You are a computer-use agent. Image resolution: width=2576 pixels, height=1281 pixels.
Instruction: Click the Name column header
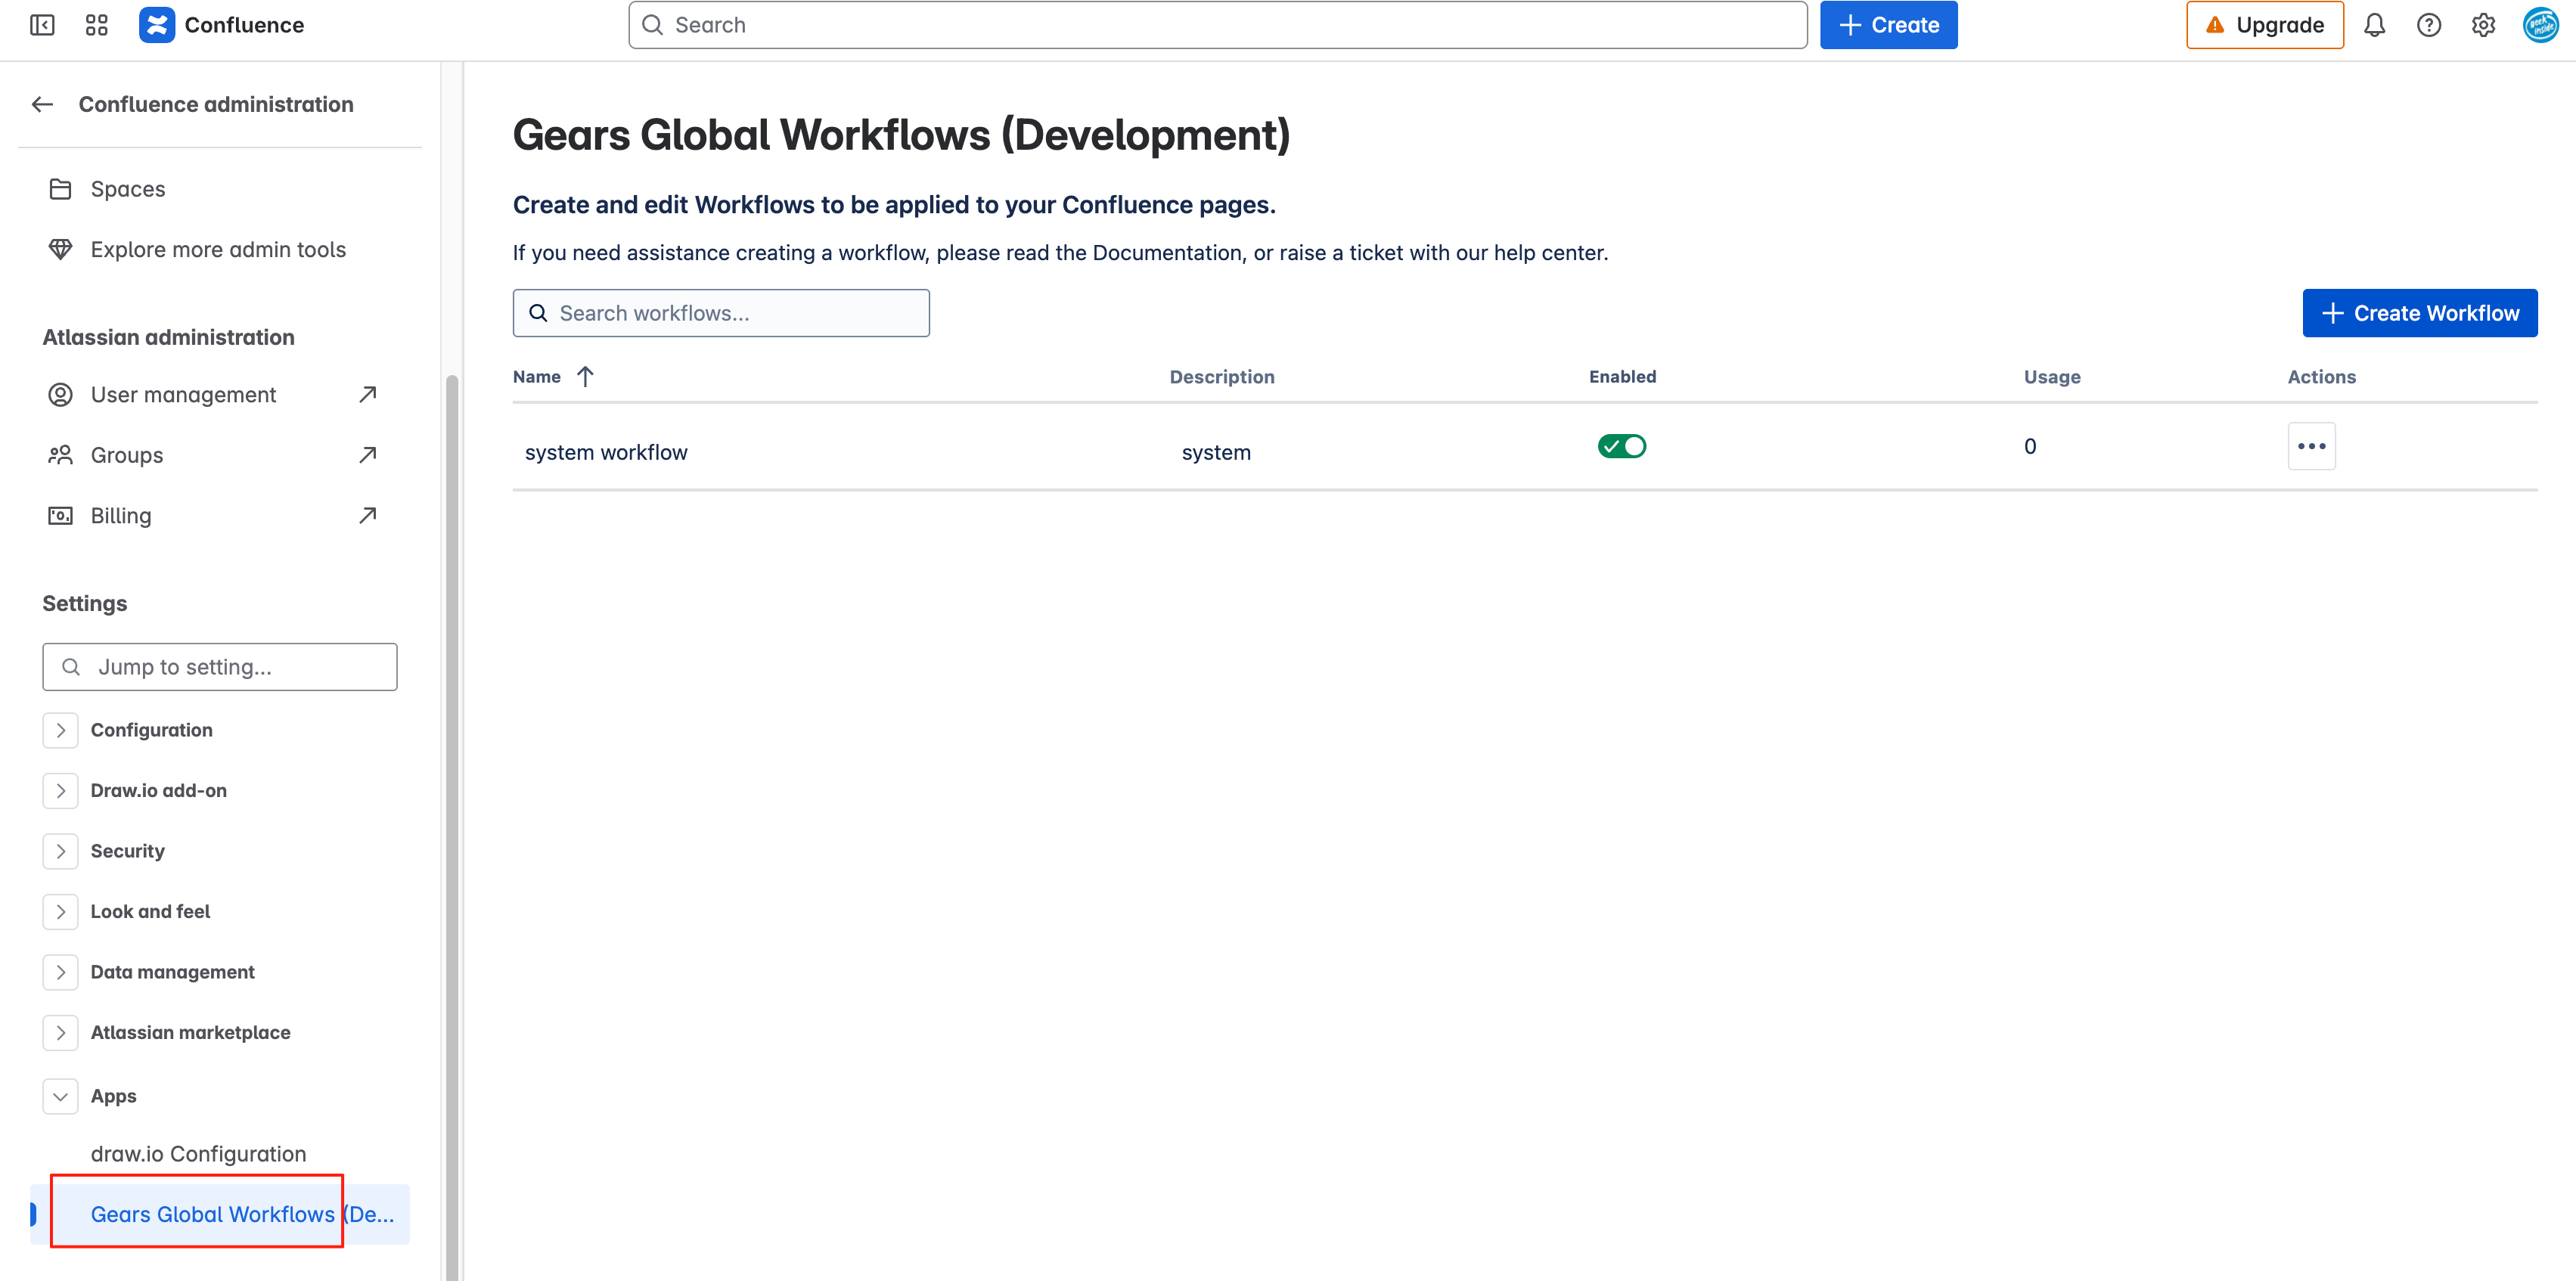(x=536, y=377)
